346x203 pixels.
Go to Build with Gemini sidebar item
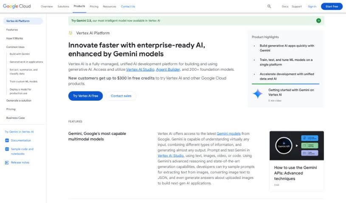(x=20, y=54)
